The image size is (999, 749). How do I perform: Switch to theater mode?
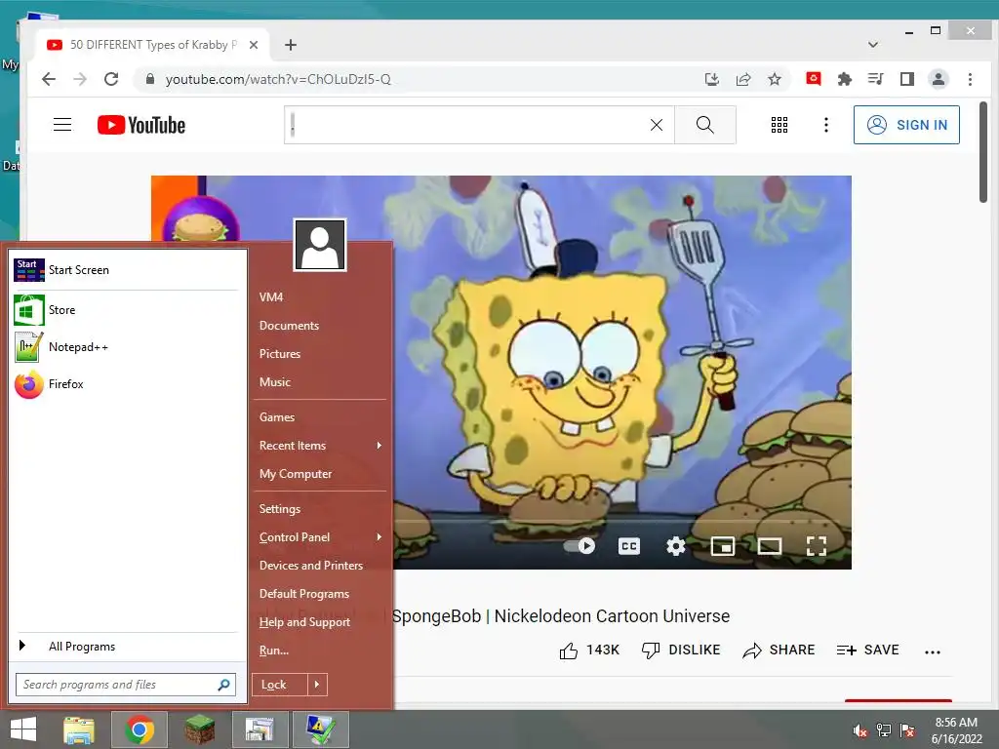tap(770, 546)
